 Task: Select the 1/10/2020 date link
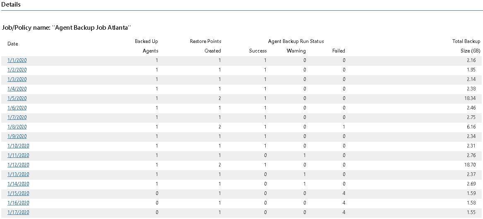tap(18, 146)
